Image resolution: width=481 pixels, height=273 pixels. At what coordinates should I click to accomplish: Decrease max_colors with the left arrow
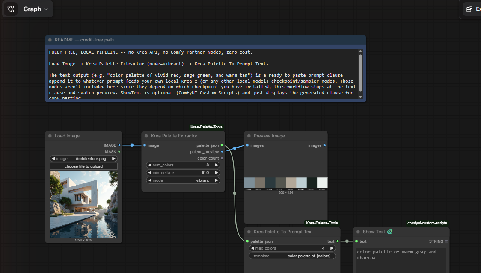point(252,248)
